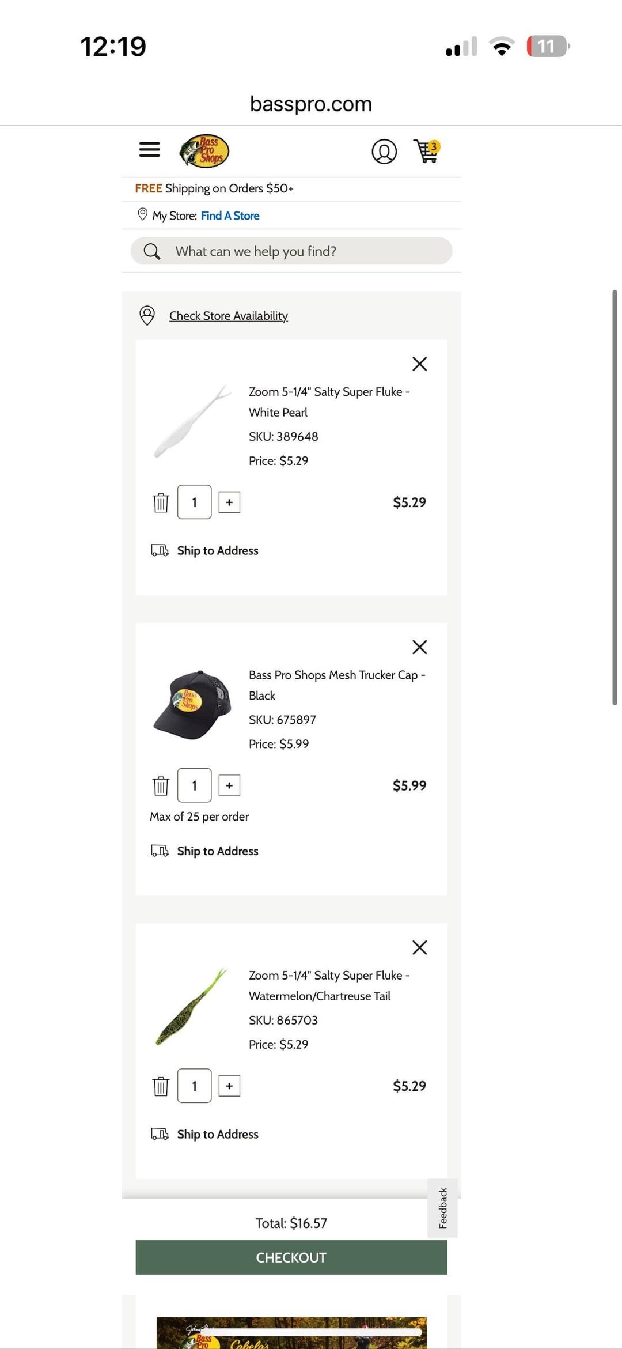Viewport: 622px width, 1349px height.
Task: Open Check Store Availability link
Action: 228,316
